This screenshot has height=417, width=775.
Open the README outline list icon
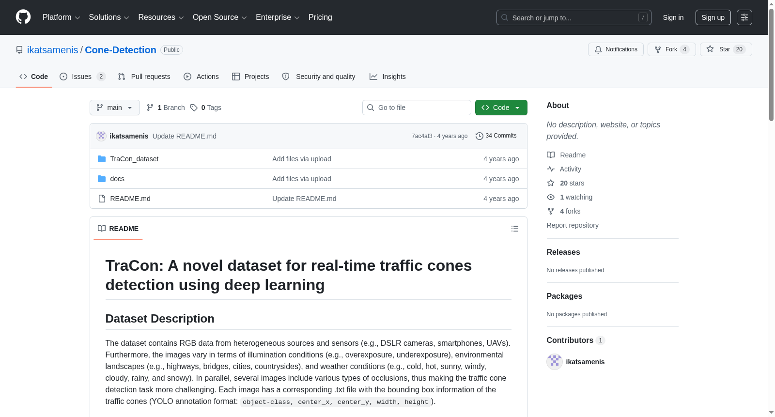click(x=515, y=229)
